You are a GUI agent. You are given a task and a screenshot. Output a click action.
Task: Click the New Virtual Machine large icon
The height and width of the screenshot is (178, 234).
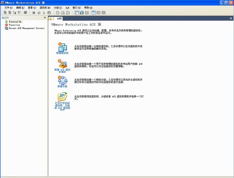62,47
